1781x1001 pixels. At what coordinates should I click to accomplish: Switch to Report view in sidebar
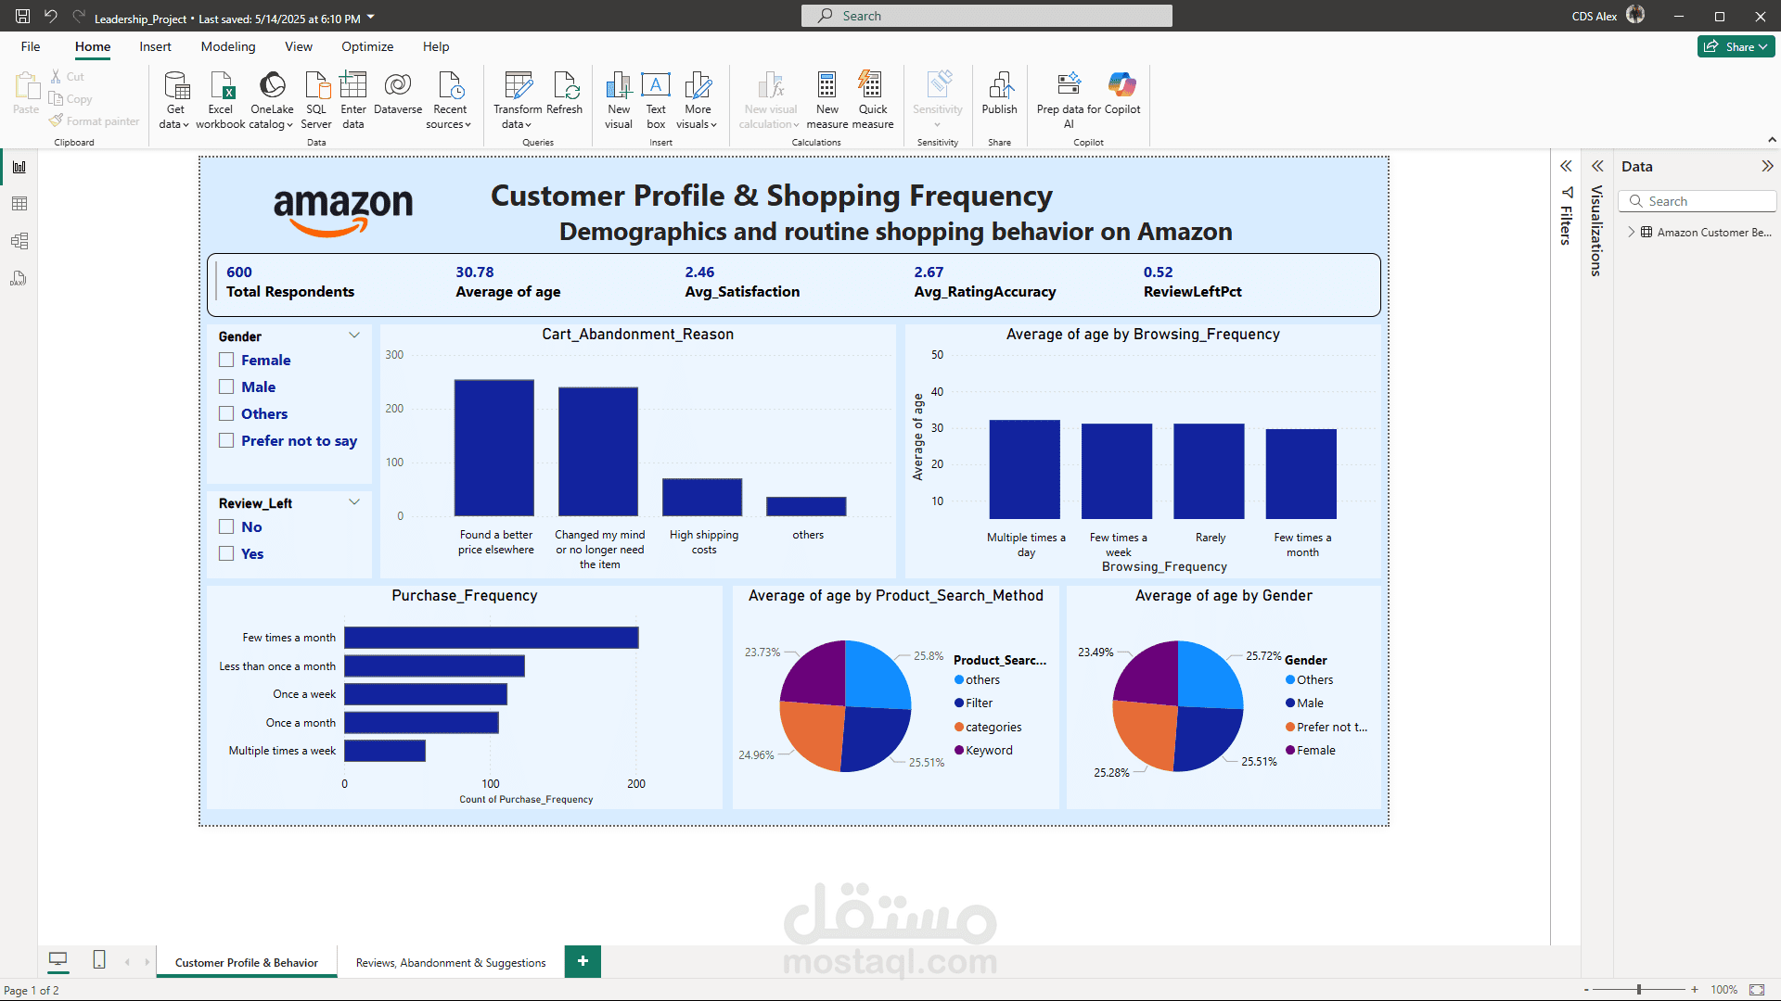pos(19,167)
